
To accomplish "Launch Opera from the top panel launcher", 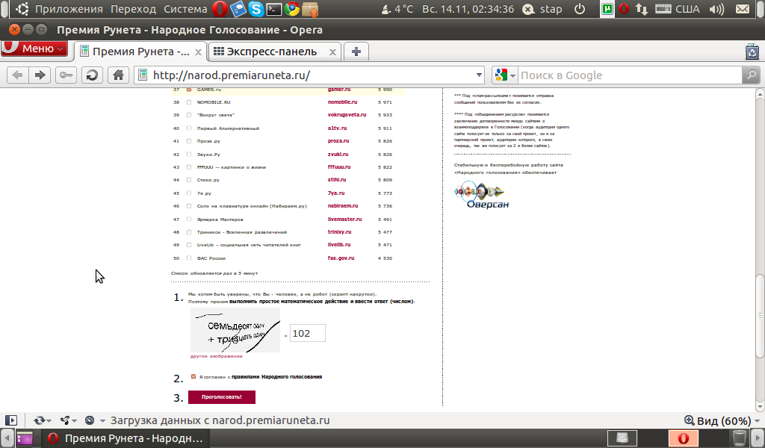I will (x=220, y=9).
